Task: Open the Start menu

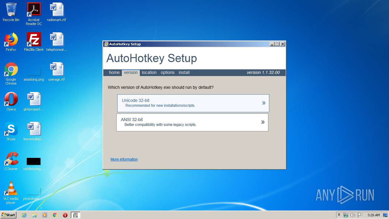Action: [8, 215]
